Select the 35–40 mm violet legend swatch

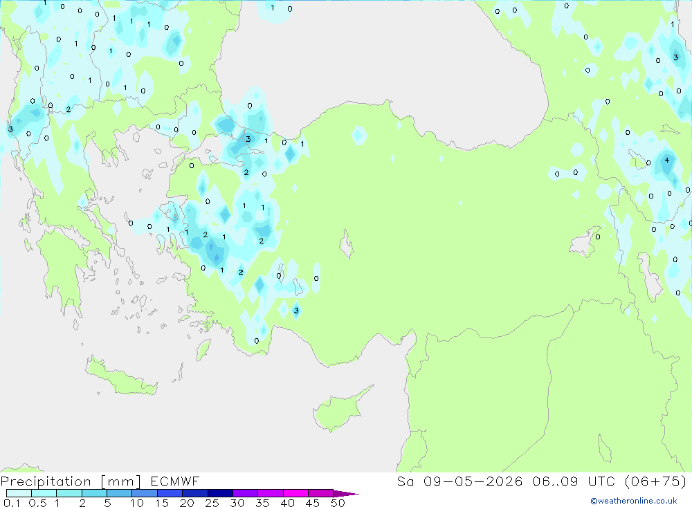271,493
